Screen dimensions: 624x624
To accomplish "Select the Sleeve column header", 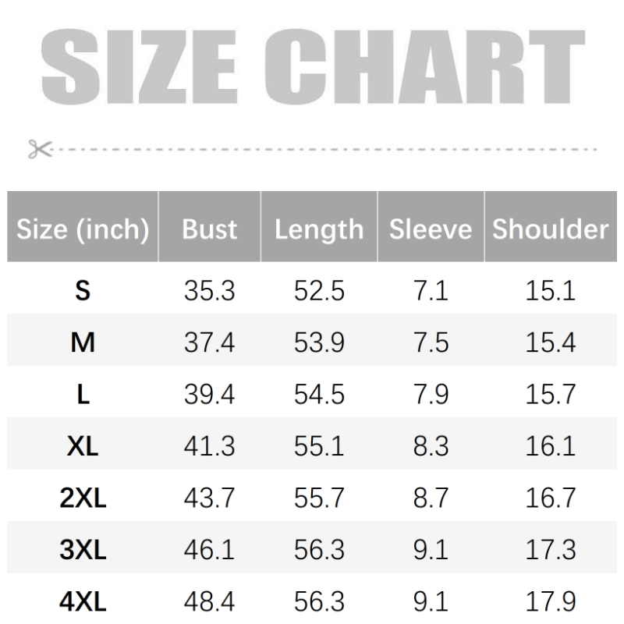I will (x=431, y=229).
